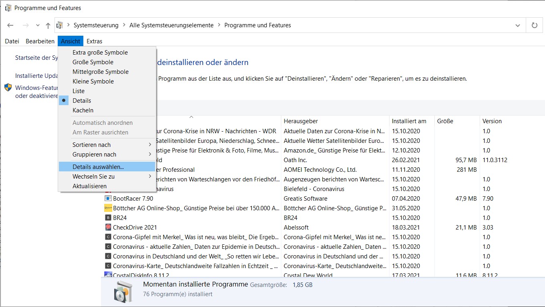The image size is (545, 307).
Task: Expand the chevron after Systemsteuerung breadcrumb
Action: (124, 25)
